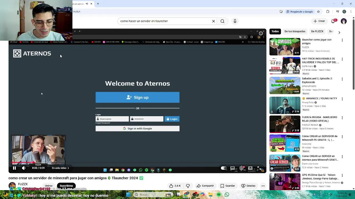Click 'Pregúntale a Google' in the address bar

pyautogui.click(x=300, y=12)
